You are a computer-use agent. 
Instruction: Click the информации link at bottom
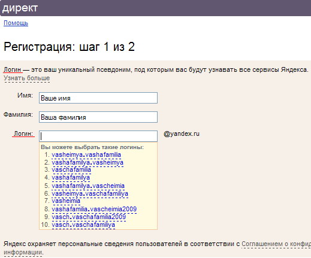[x=23, y=253]
